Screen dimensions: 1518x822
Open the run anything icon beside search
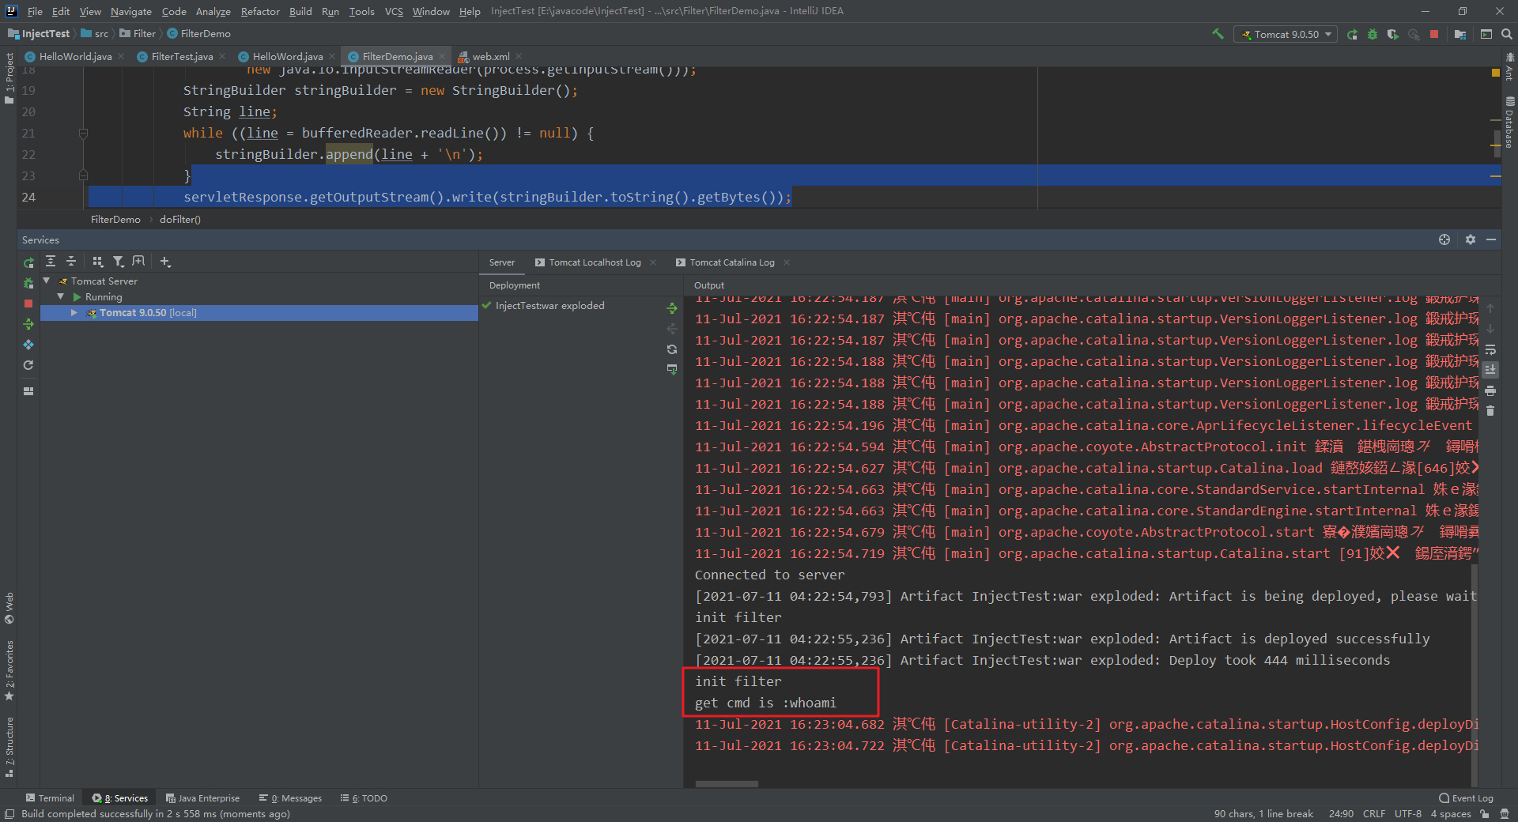(x=1486, y=34)
